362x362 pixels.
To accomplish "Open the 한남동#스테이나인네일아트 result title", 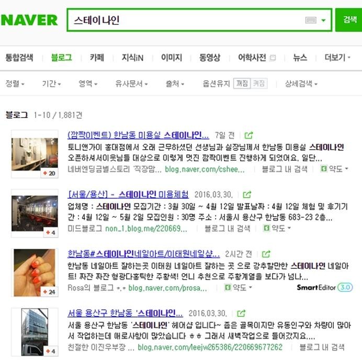I will 144,254.
